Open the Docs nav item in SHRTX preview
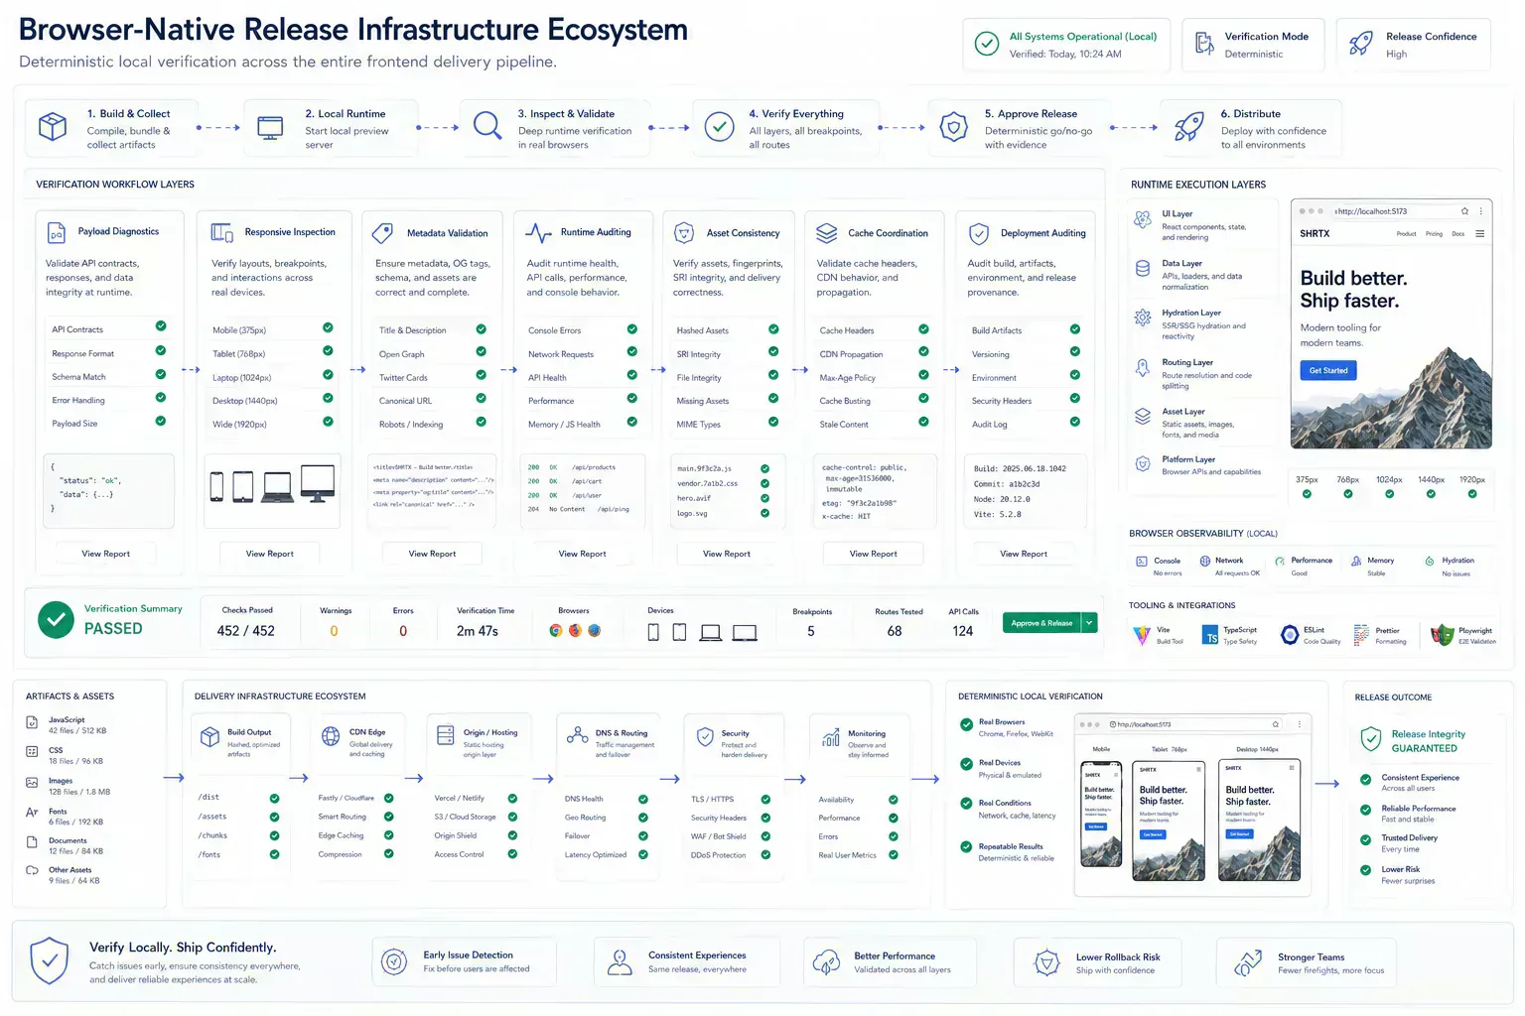Viewport: 1525px width, 1016px height. click(x=1457, y=234)
